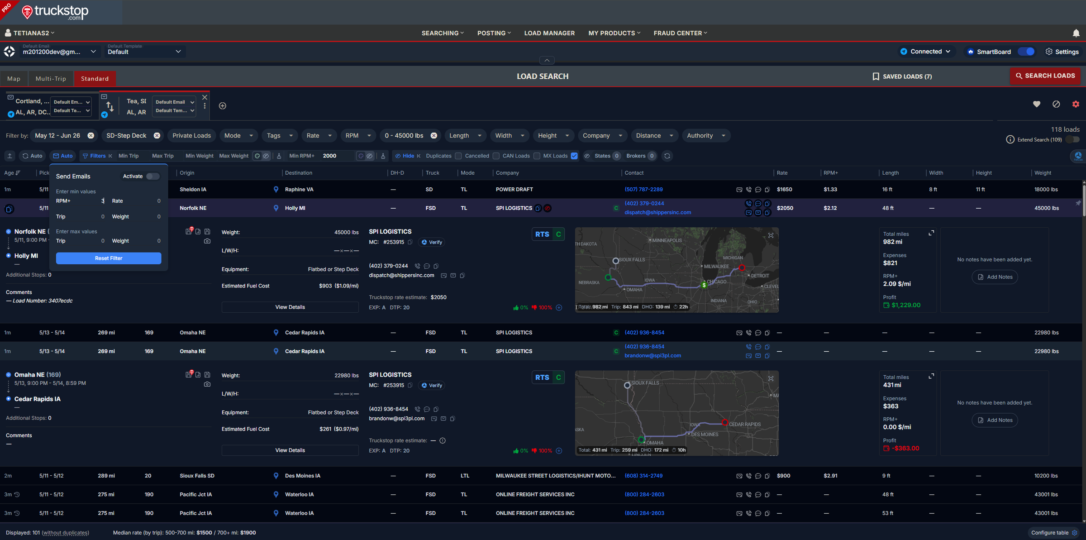Expand the Tags filter dropdown

click(280, 136)
